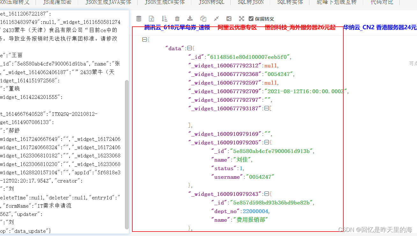The width and height of the screenshot is (417, 236).
Task: Click the collapse-arrows icon in the toolbar
Action: 216,18
